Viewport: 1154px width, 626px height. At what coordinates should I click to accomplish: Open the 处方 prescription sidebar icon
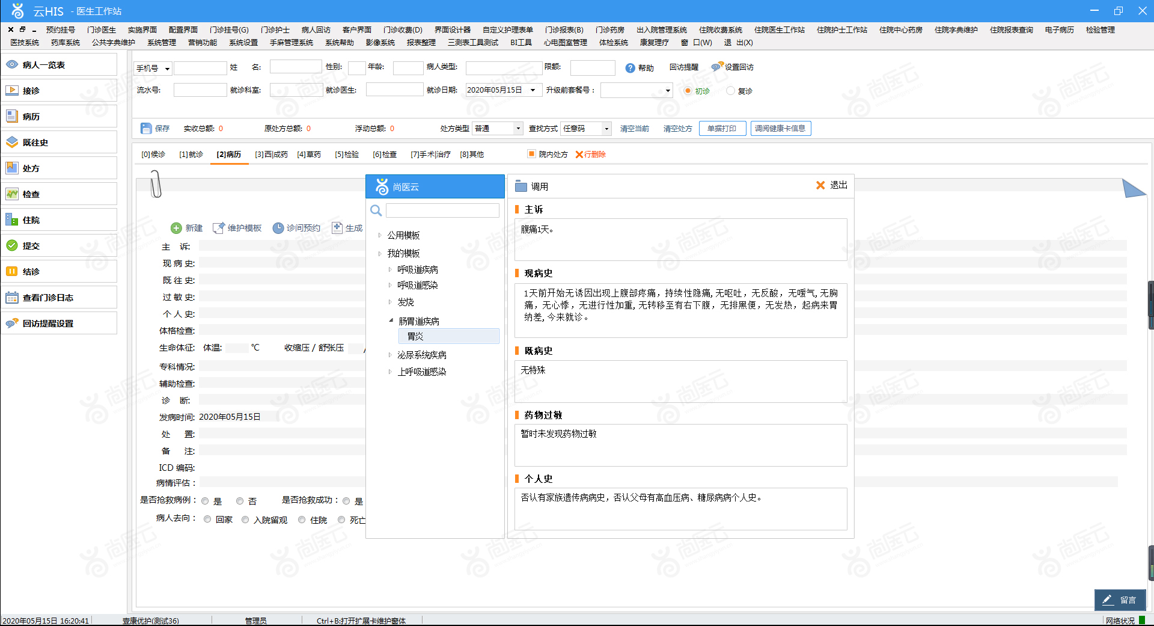[x=12, y=168]
